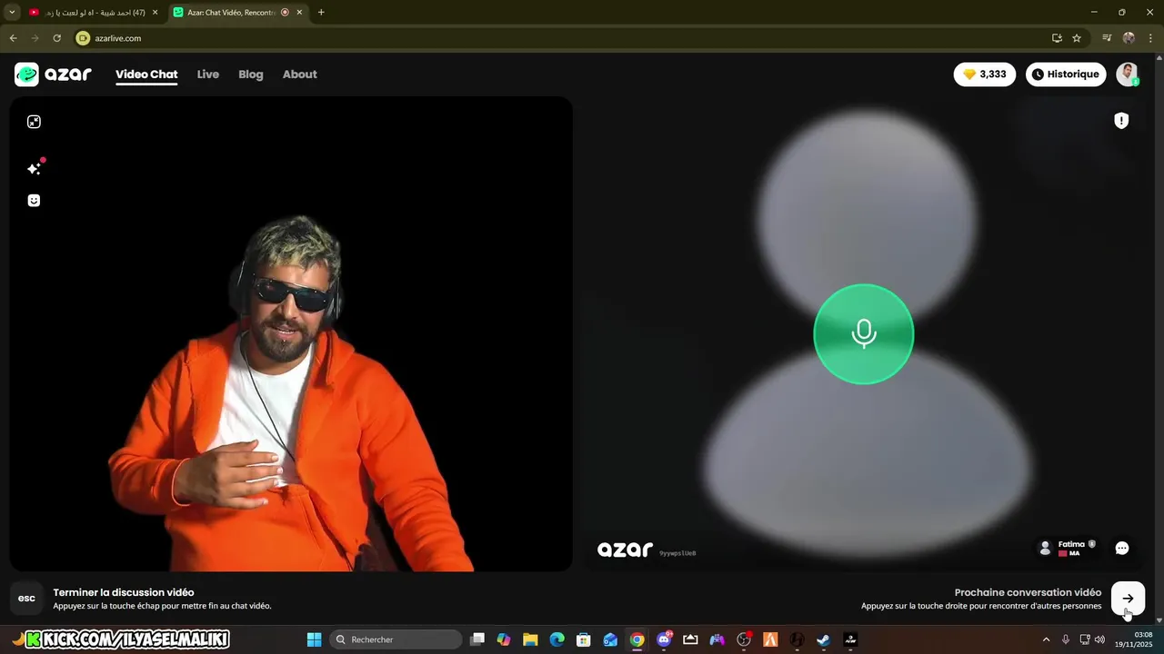This screenshot has height=654, width=1164.
Task: Open the Video Chat tab
Action: coord(146,74)
